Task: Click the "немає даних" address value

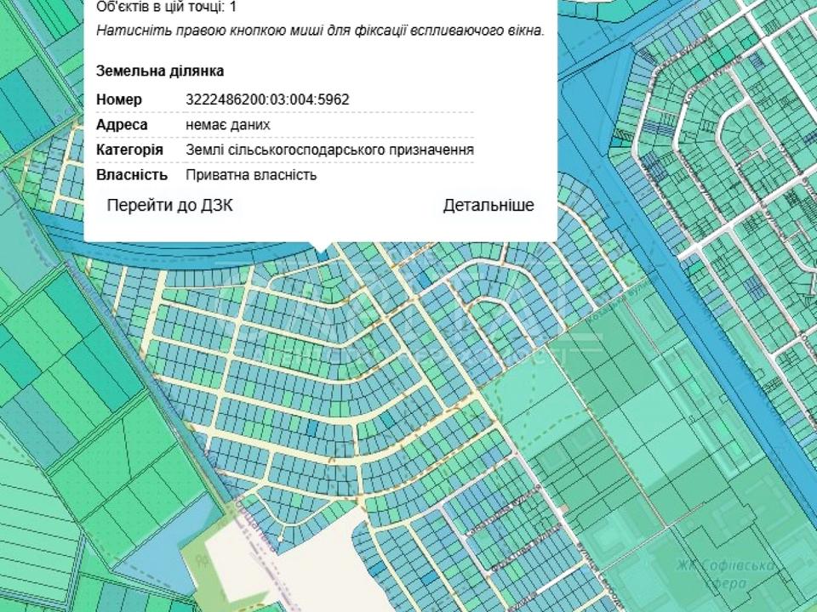Action: click(x=228, y=125)
